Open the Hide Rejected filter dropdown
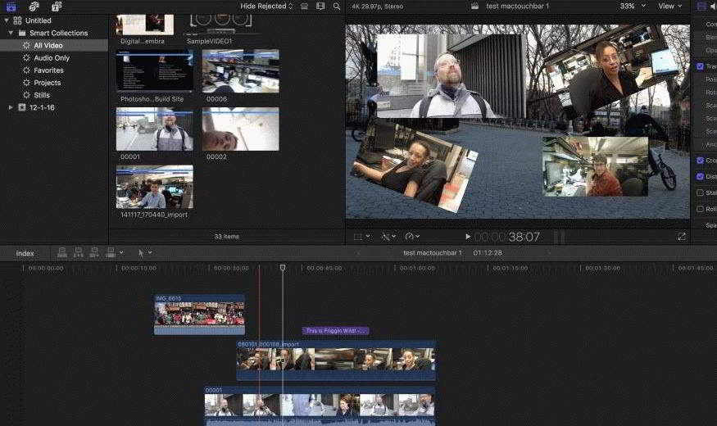Screen dimensions: 717x426 coord(266,7)
